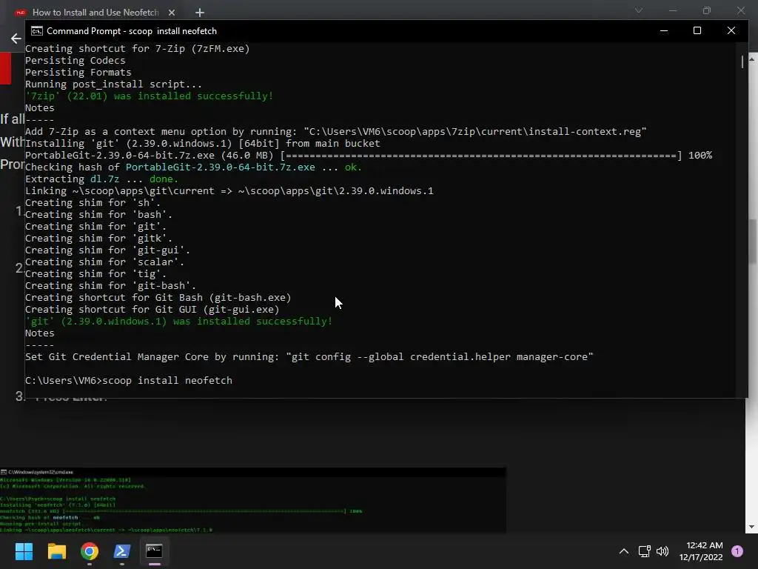
Task: Click the 'Extracting dl.7z ... done.' line
Action: click(101, 179)
